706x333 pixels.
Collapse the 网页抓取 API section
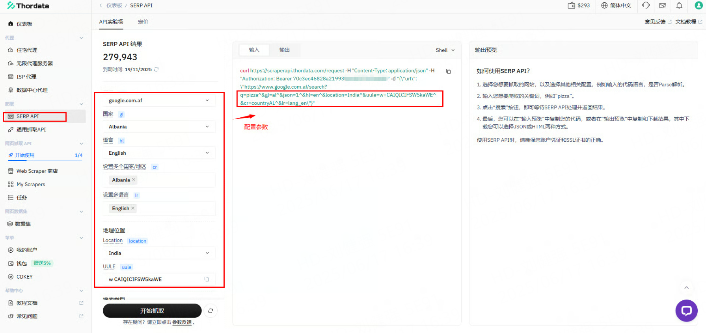tap(81, 144)
